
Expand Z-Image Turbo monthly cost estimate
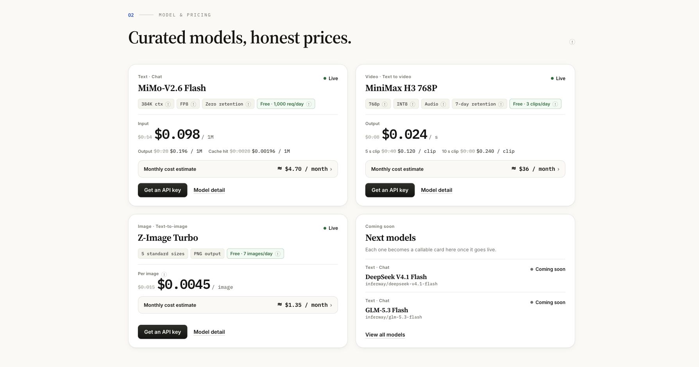click(238, 305)
